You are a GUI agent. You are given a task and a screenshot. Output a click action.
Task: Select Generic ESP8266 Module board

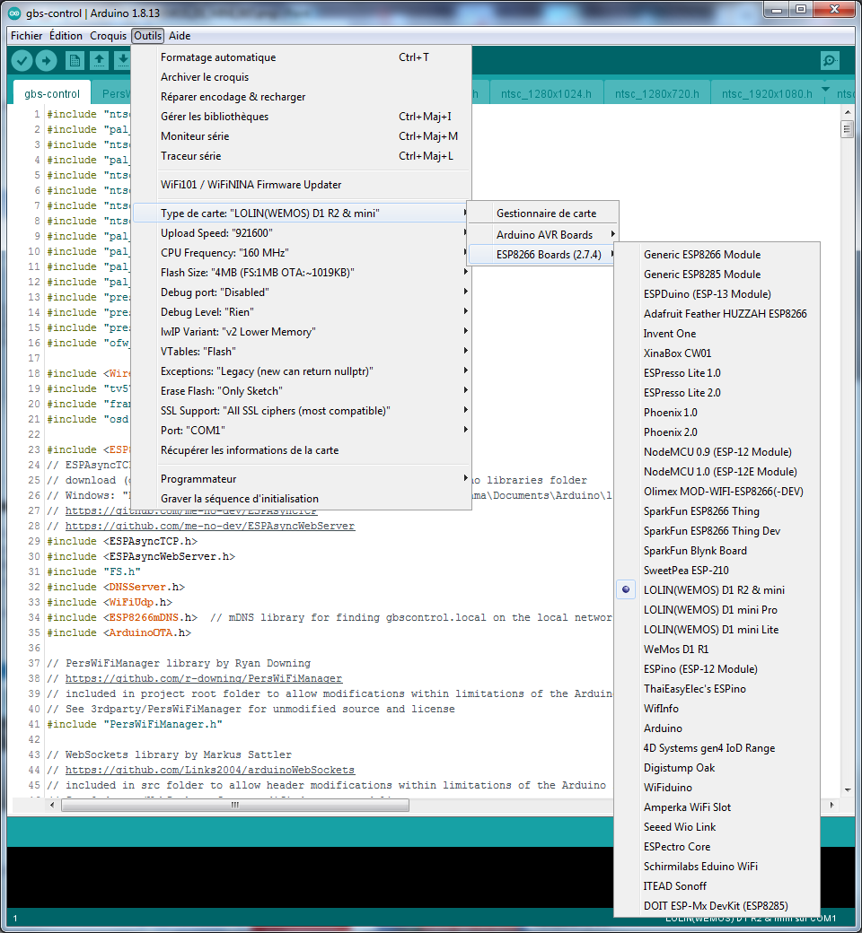point(717,254)
